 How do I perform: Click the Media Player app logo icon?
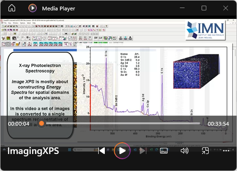pos(33,8)
